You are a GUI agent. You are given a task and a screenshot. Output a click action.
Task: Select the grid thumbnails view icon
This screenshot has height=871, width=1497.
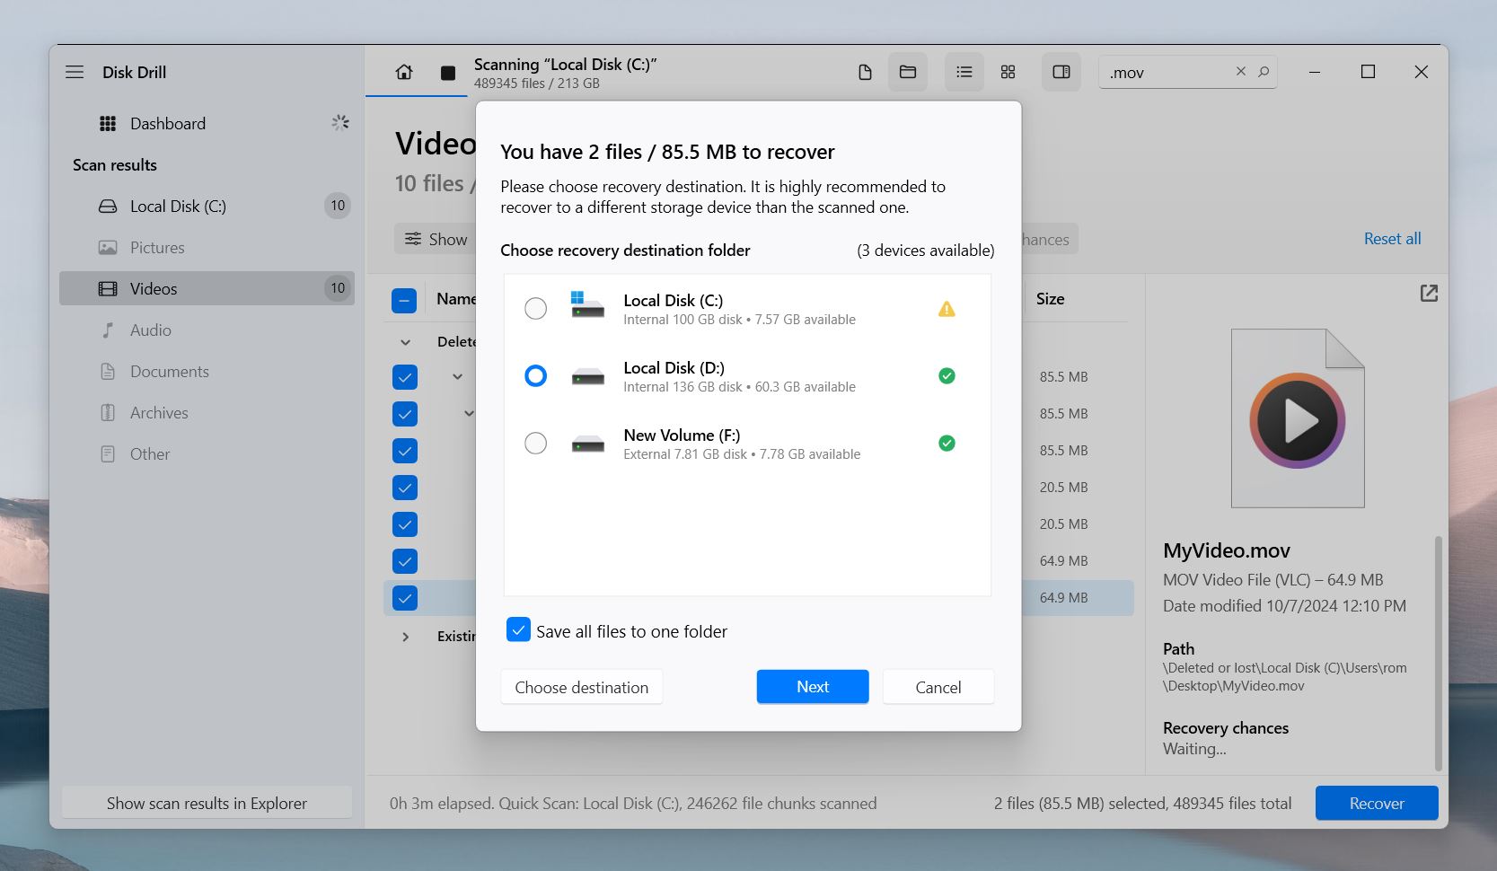[1008, 72]
